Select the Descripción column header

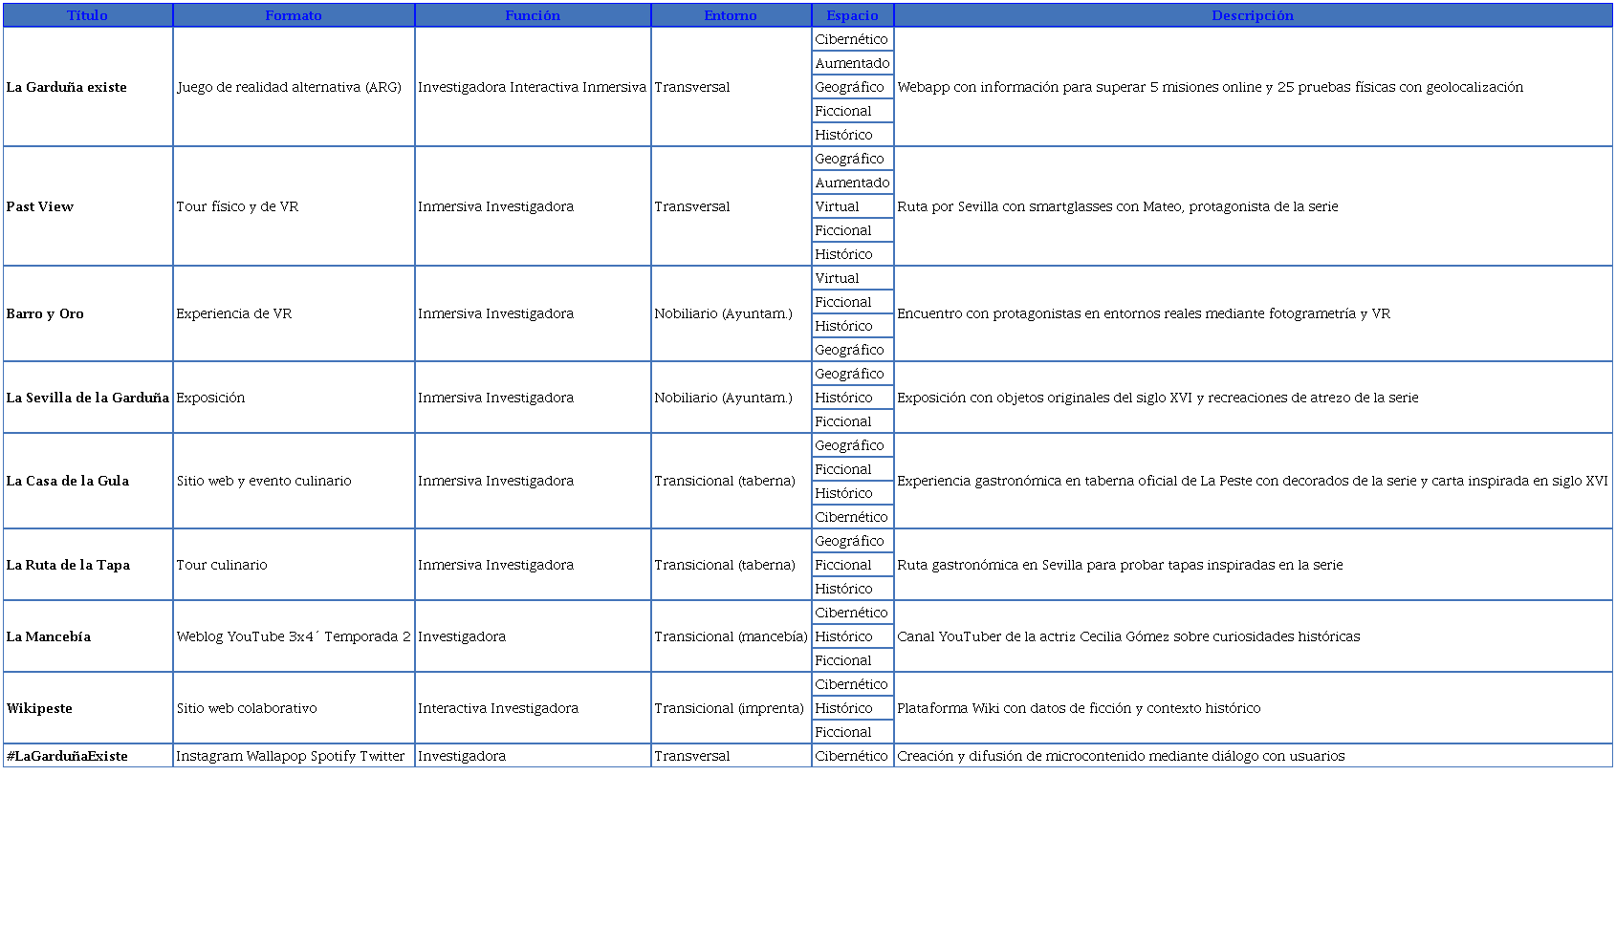point(1253,15)
